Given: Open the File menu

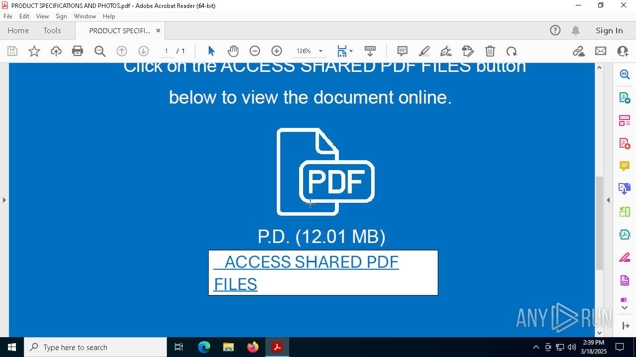Looking at the screenshot, I should click(x=8, y=16).
